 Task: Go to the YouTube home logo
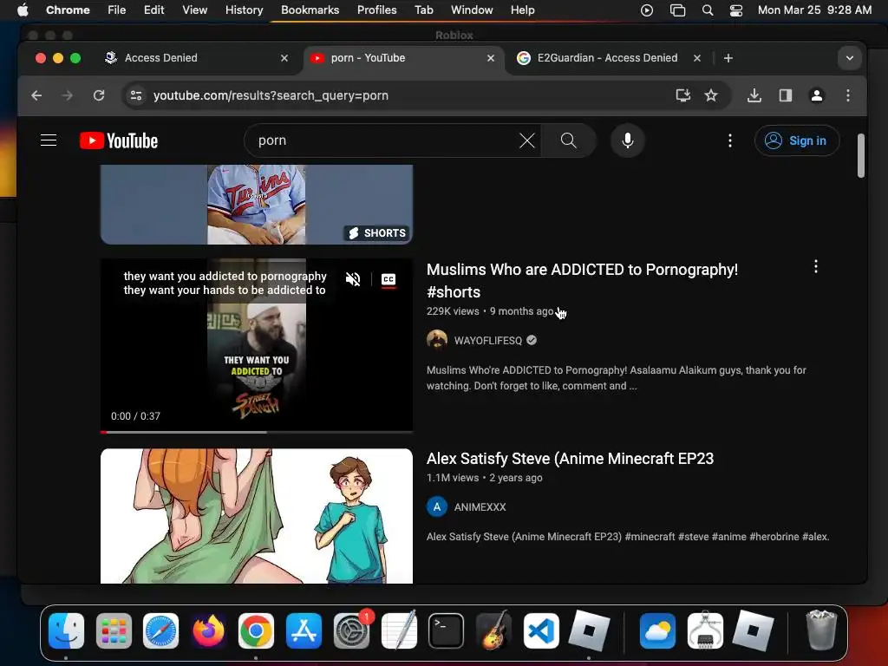(119, 140)
